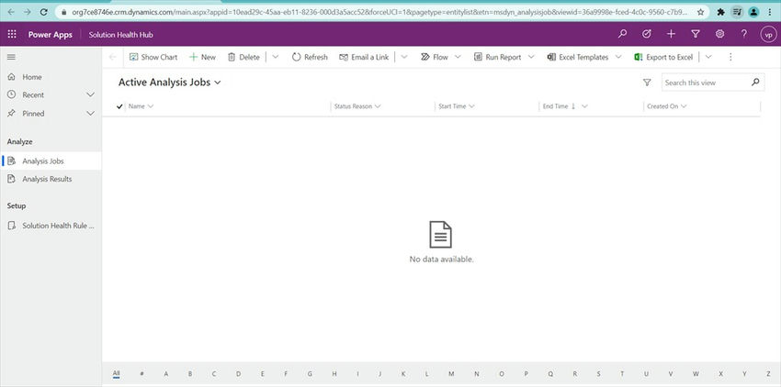Filter the list by letter G
The image size is (781, 387).
pyautogui.click(x=310, y=373)
